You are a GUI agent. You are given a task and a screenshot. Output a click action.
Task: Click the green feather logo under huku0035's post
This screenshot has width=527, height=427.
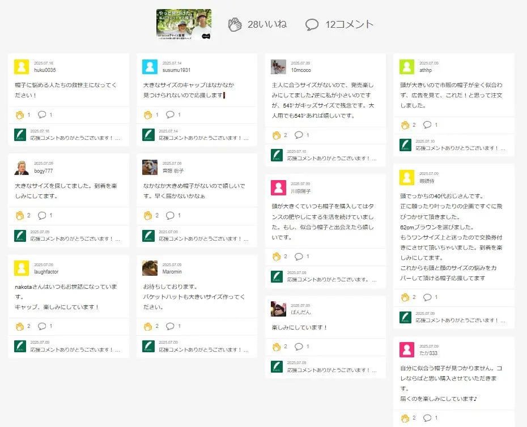click(x=20, y=134)
